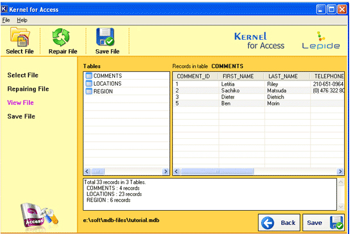Click the first name cell Letitia
Screen dimensions: 352x234
(x=228, y=84)
